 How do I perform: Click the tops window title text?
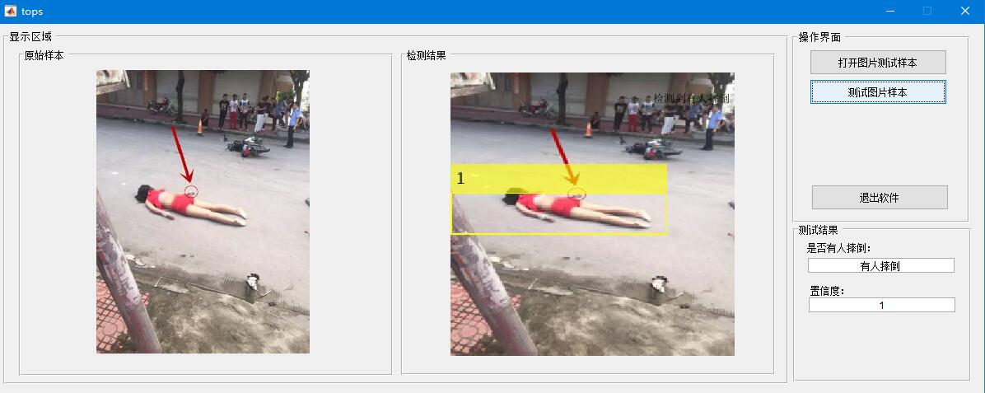[x=32, y=12]
